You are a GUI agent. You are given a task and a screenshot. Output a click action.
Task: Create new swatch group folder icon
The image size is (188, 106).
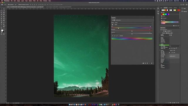174,26
